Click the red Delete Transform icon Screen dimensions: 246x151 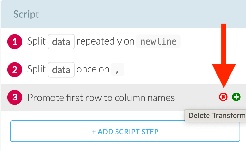(x=223, y=97)
